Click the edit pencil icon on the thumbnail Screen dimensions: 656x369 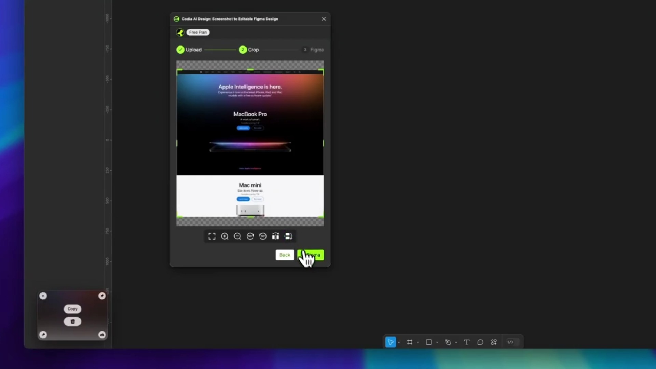[x=43, y=334]
